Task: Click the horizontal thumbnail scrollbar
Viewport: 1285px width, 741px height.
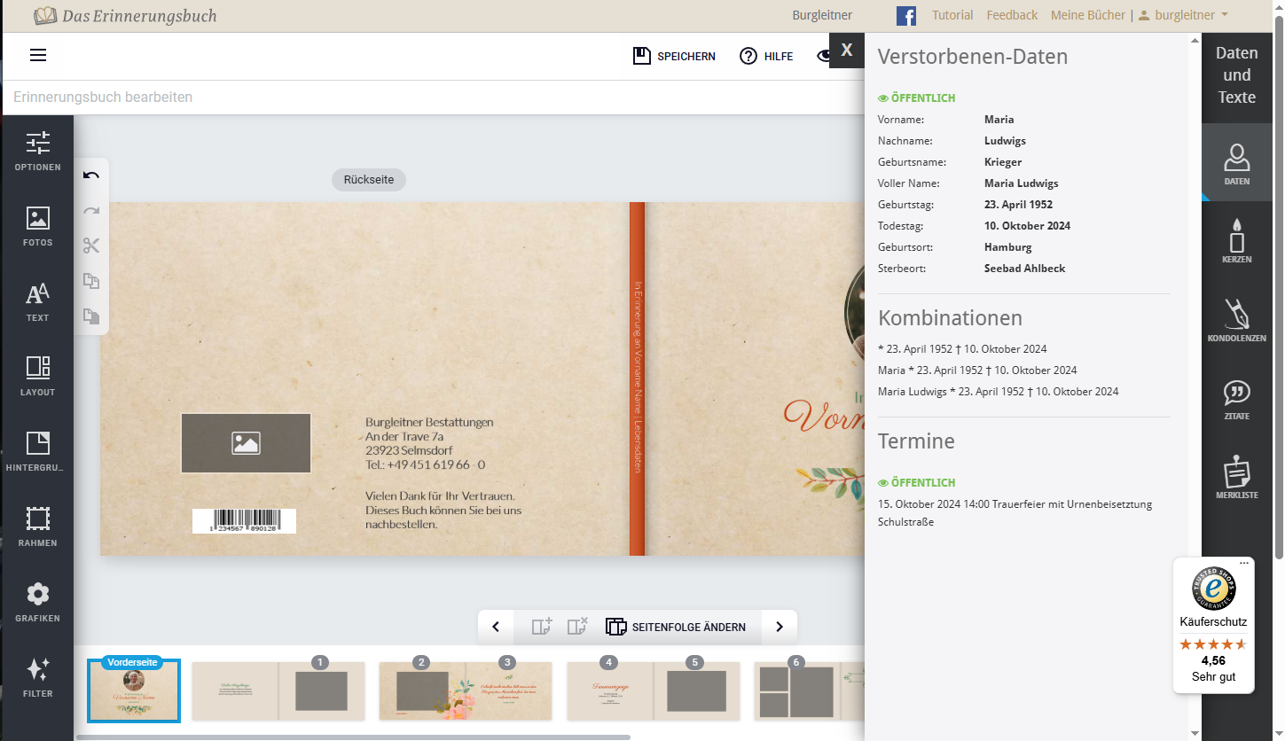Action: point(353,737)
